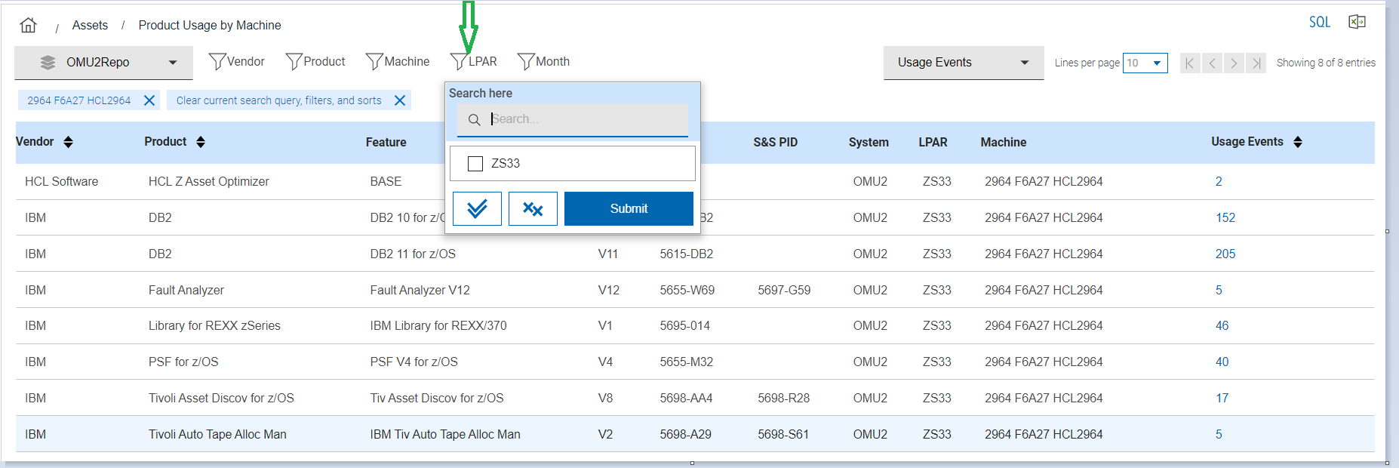The height and width of the screenshot is (468, 1399).
Task: Select the 5698-AA4 PID cell
Action: tap(686, 398)
